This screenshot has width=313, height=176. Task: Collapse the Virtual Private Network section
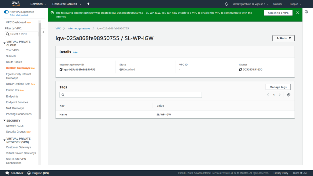[x=4, y=140]
